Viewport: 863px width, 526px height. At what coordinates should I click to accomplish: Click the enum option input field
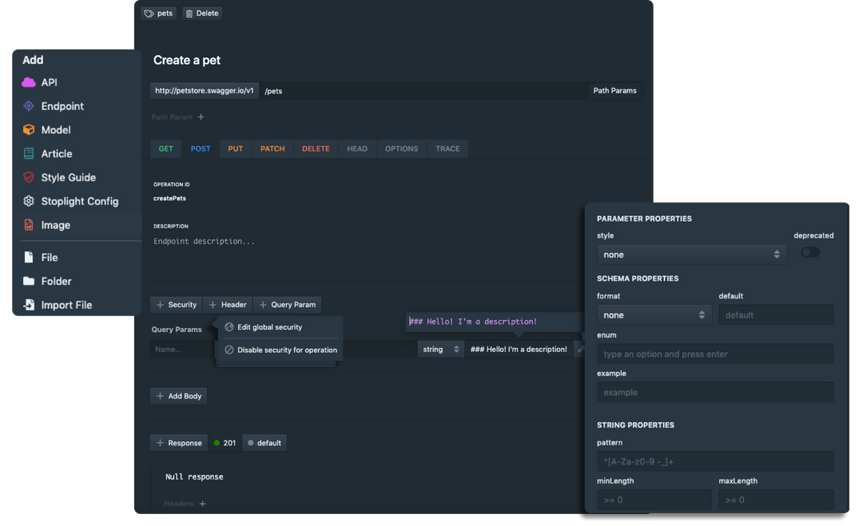[x=714, y=354]
